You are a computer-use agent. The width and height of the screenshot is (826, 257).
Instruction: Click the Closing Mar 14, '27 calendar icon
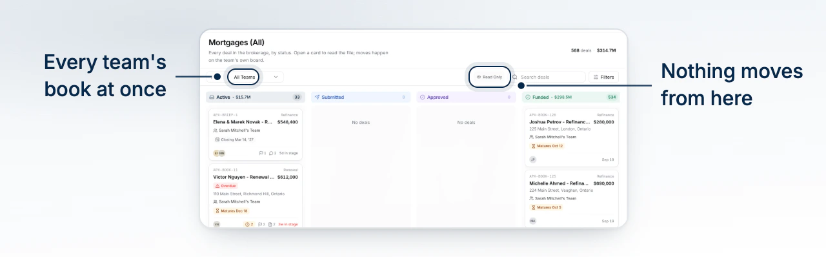tap(217, 139)
